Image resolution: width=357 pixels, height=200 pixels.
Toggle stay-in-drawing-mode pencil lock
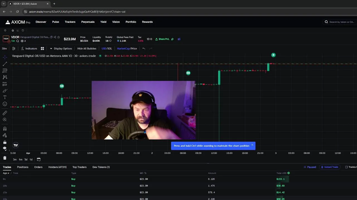pos(5,135)
